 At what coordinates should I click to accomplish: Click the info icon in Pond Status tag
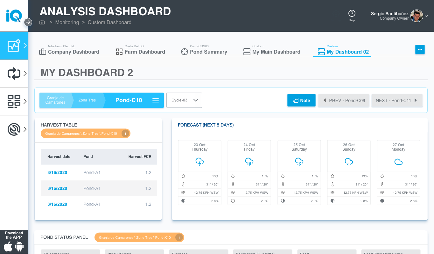(179, 238)
